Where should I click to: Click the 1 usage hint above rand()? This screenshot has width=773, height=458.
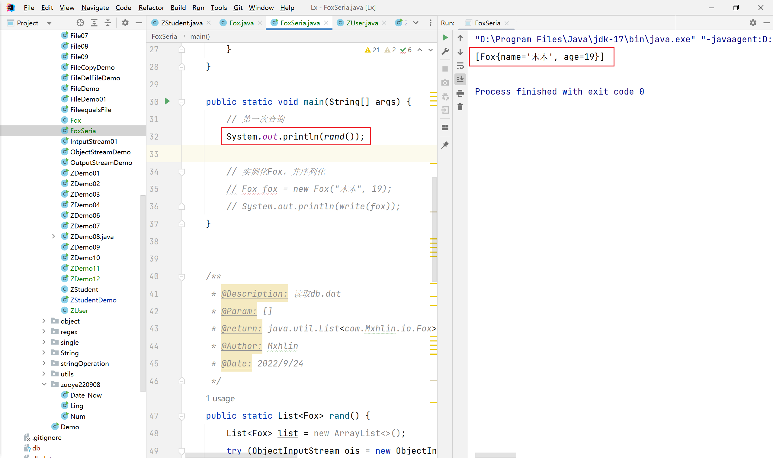220,398
